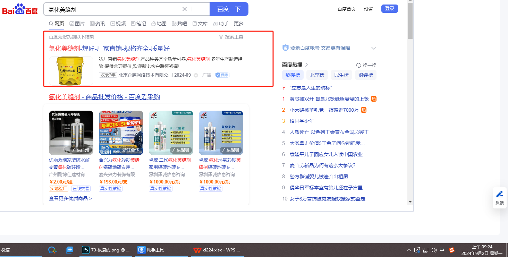
Task: Click the arrow next to 百度热搜
Action: (306, 65)
